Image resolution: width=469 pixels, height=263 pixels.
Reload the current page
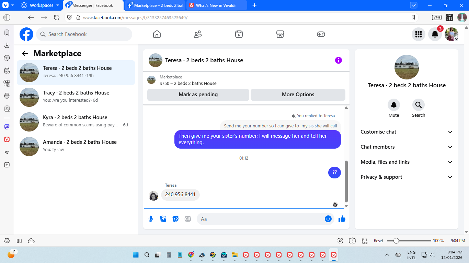tap(57, 17)
